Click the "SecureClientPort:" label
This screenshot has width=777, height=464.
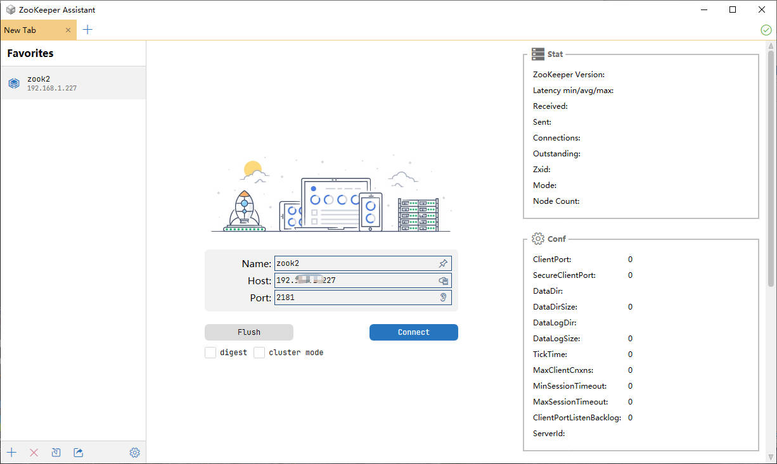[565, 275]
